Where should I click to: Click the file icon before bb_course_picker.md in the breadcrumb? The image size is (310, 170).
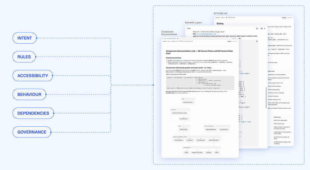[x=180, y=41]
